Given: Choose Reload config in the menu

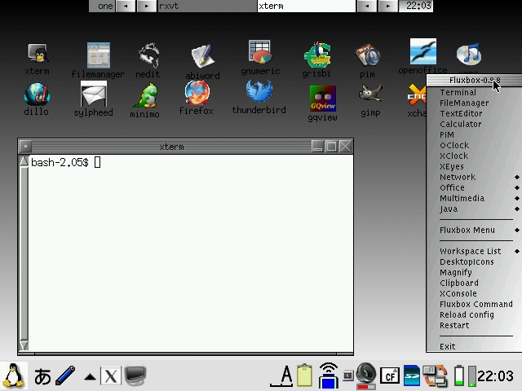Looking at the screenshot, I should coord(467,314).
